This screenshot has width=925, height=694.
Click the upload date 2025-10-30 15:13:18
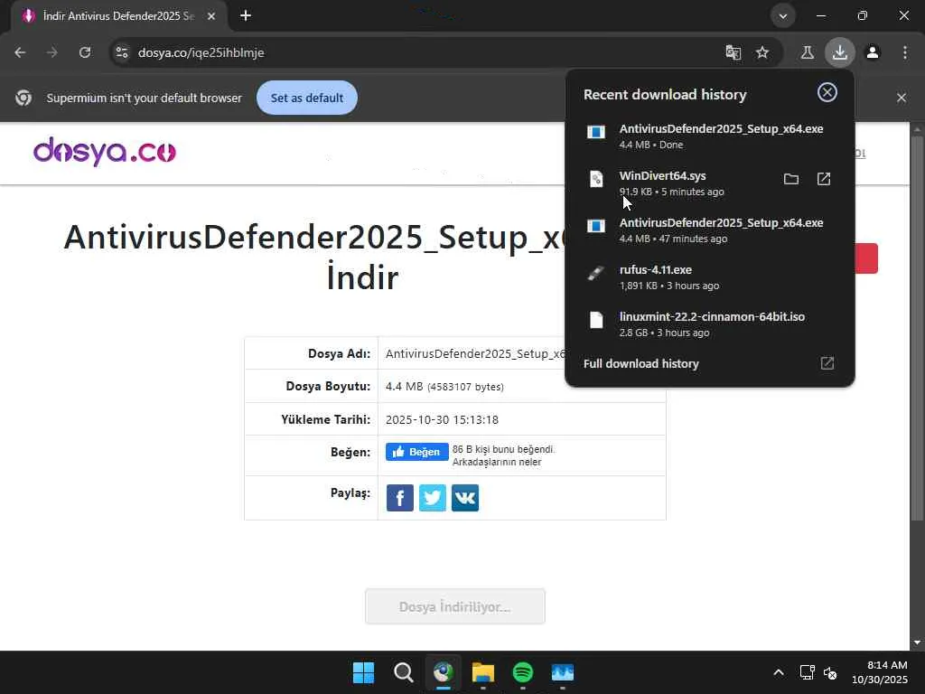coord(442,419)
